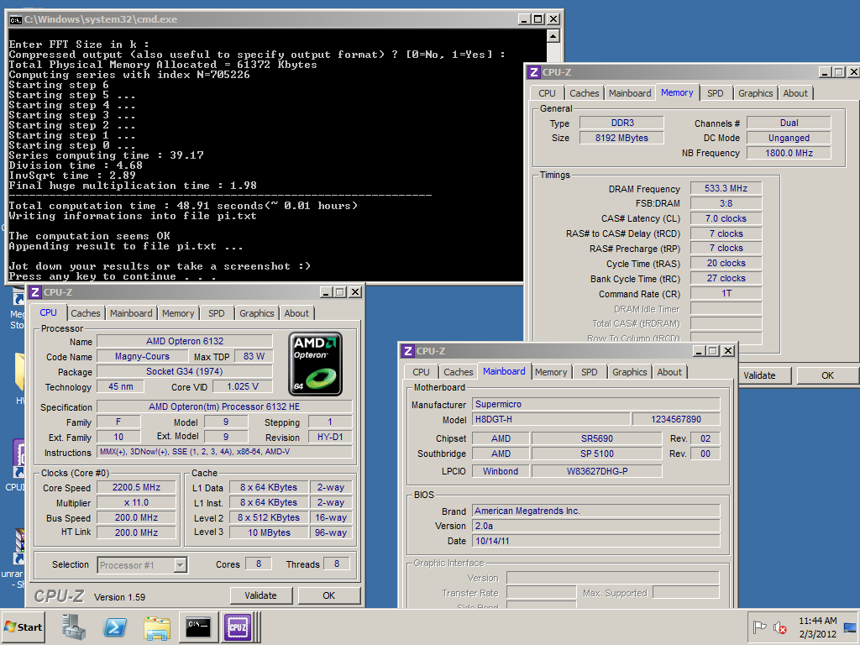Open network tray icon
The height and width of the screenshot is (645, 860).
pos(850,627)
